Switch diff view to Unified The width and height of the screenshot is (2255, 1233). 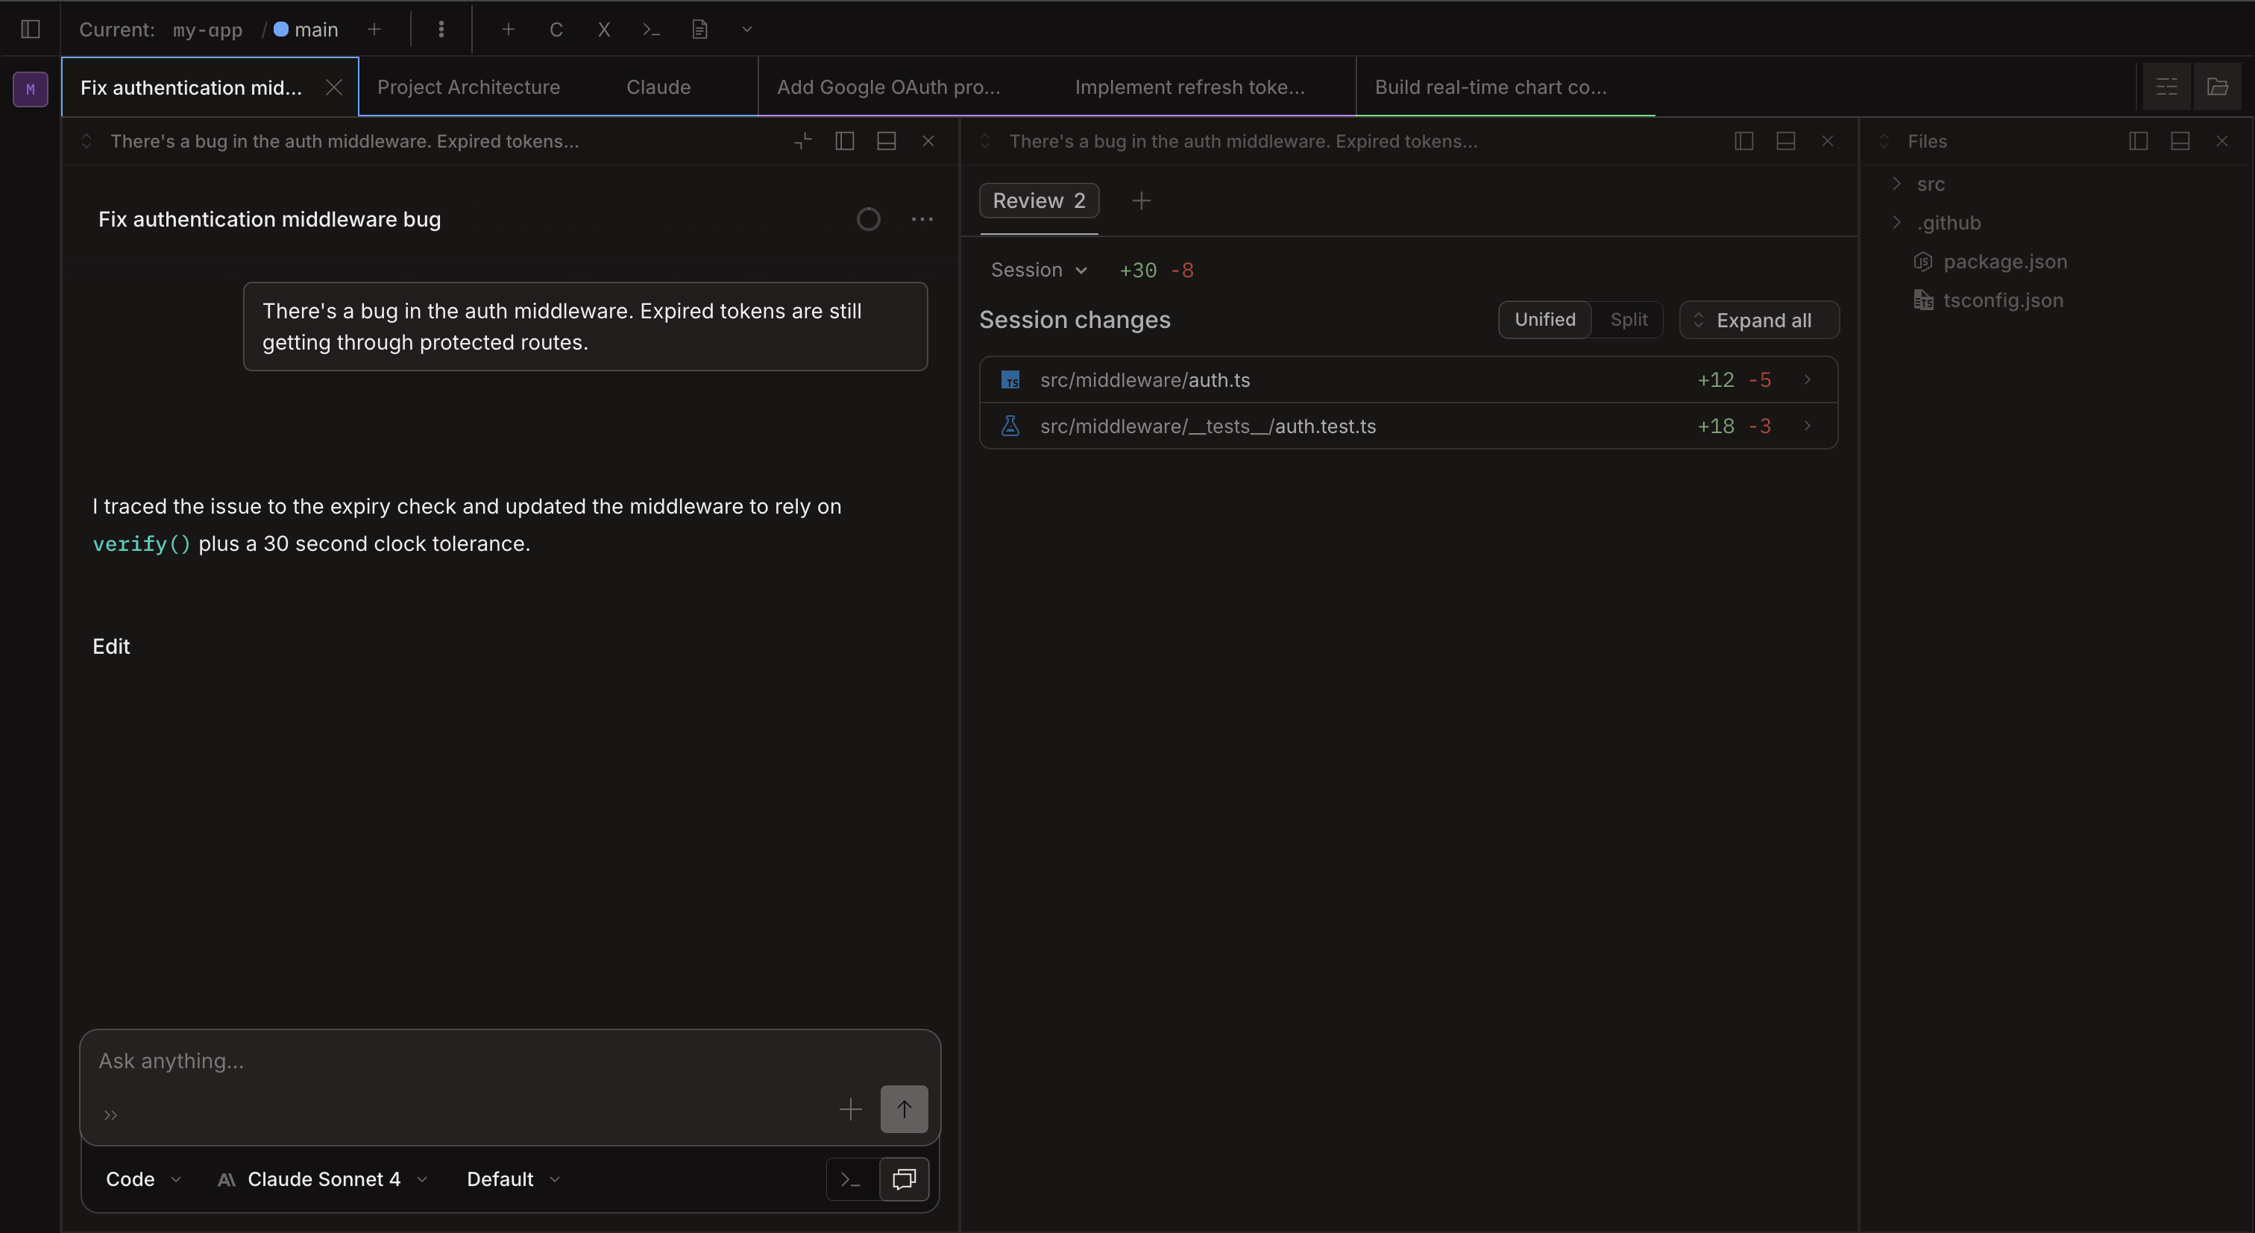point(1544,319)
